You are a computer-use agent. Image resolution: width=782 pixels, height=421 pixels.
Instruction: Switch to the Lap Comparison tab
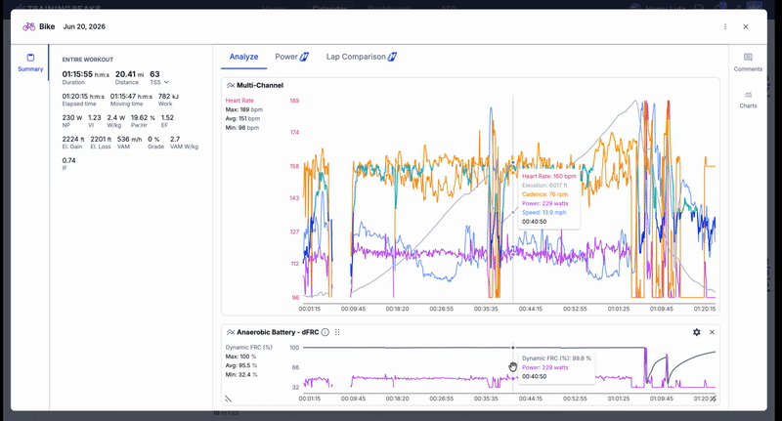pyautogui.click(x=361, y=57)
